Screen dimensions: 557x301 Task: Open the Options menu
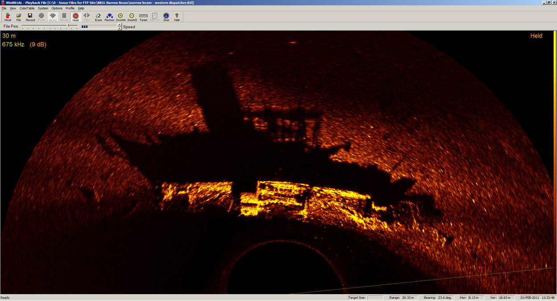click(56, 8)
